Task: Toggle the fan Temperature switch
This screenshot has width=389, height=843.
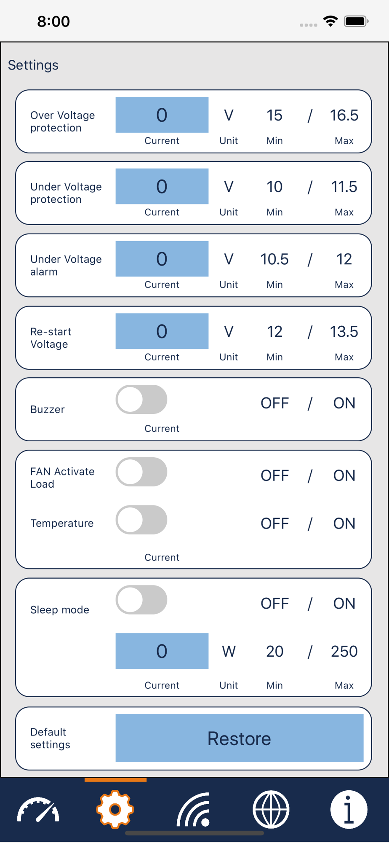Action: coord(141,520)
